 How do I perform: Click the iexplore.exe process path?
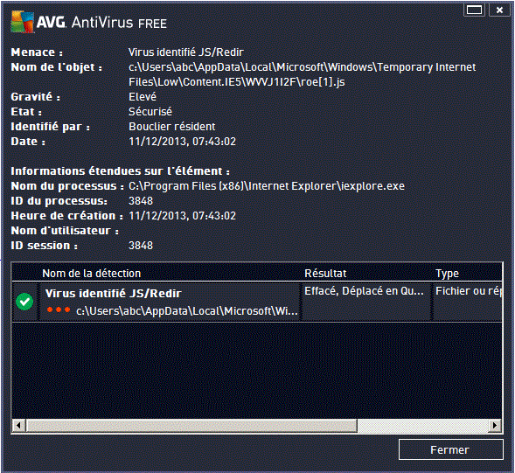(267, 186)
